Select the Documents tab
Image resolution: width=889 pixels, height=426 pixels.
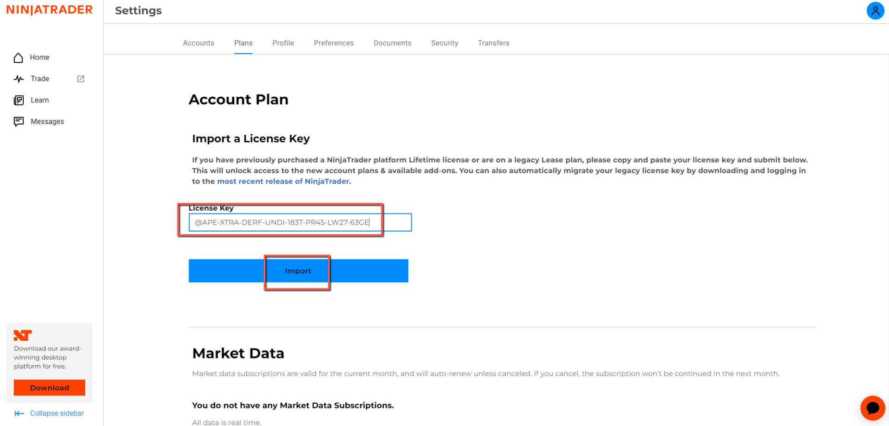pos(393,43)
